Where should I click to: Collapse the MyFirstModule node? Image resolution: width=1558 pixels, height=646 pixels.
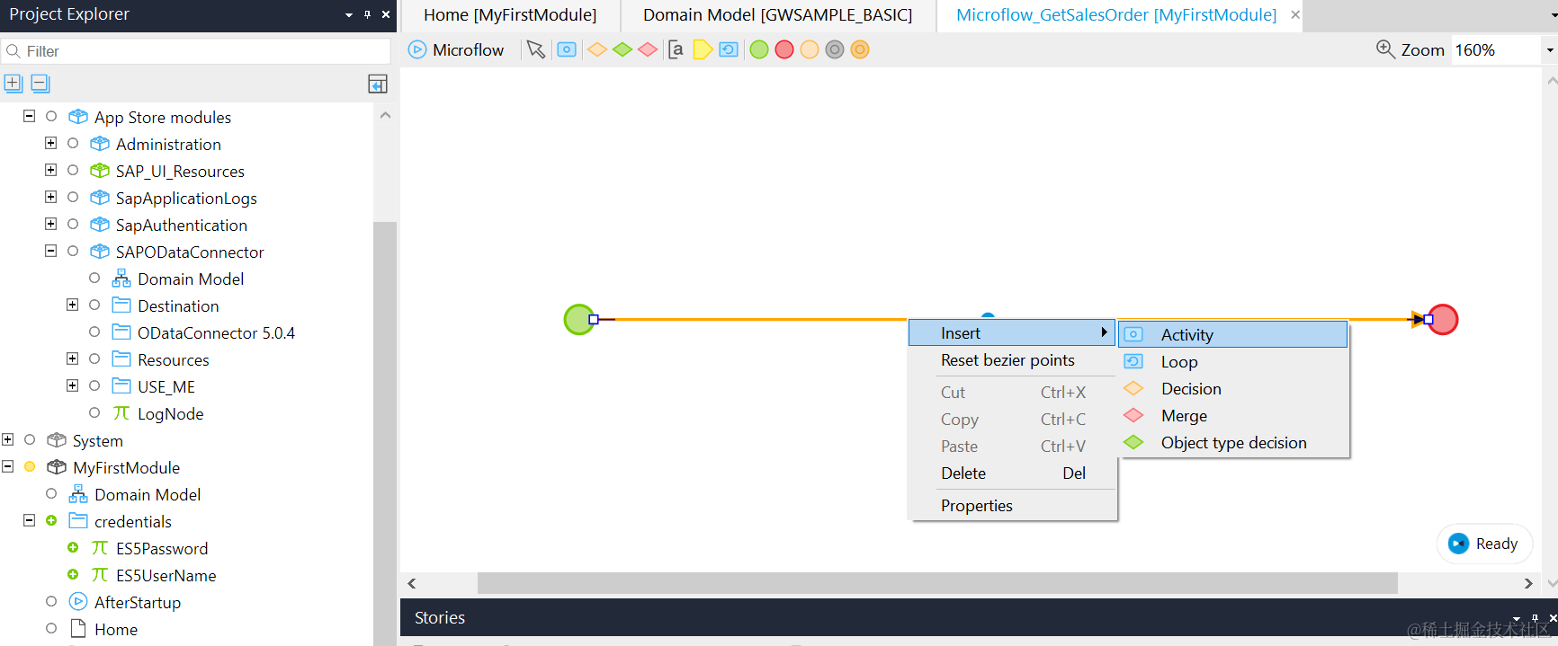(7, 466)
